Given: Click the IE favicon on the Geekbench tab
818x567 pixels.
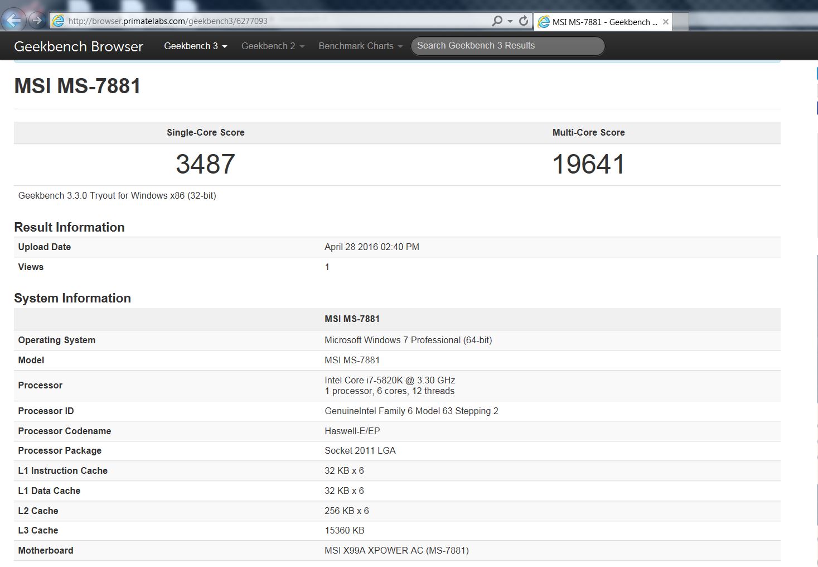Looking at the screenshot, I should [x=544, y=22].
